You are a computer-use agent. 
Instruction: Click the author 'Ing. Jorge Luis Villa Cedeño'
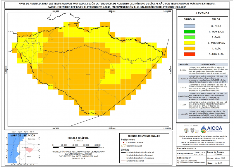[x=187, y=161]
